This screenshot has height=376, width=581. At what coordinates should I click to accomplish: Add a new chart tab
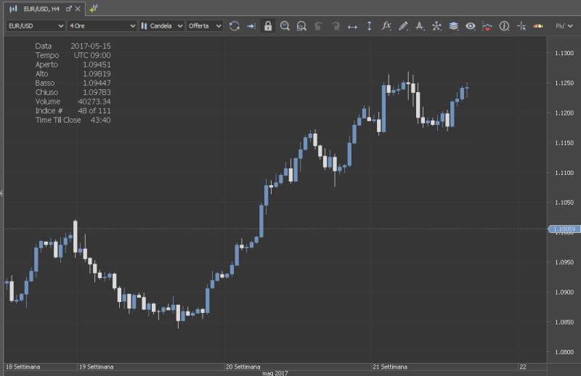93,9
